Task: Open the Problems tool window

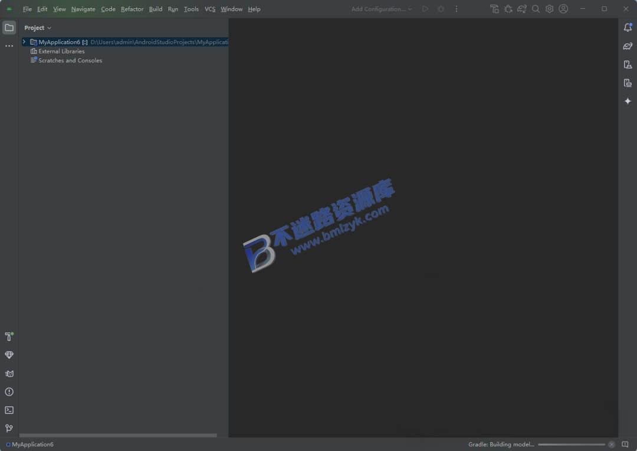Action: tap(9, 392)
